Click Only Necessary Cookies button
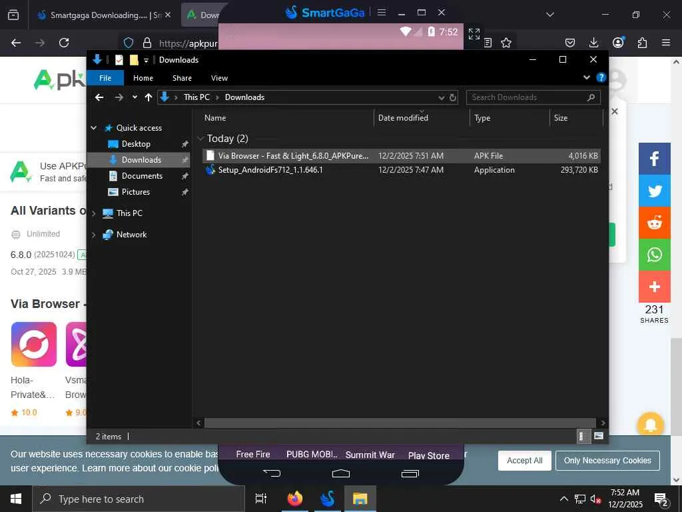This screenshot has width=682, height=512. (x=607, y=461)
